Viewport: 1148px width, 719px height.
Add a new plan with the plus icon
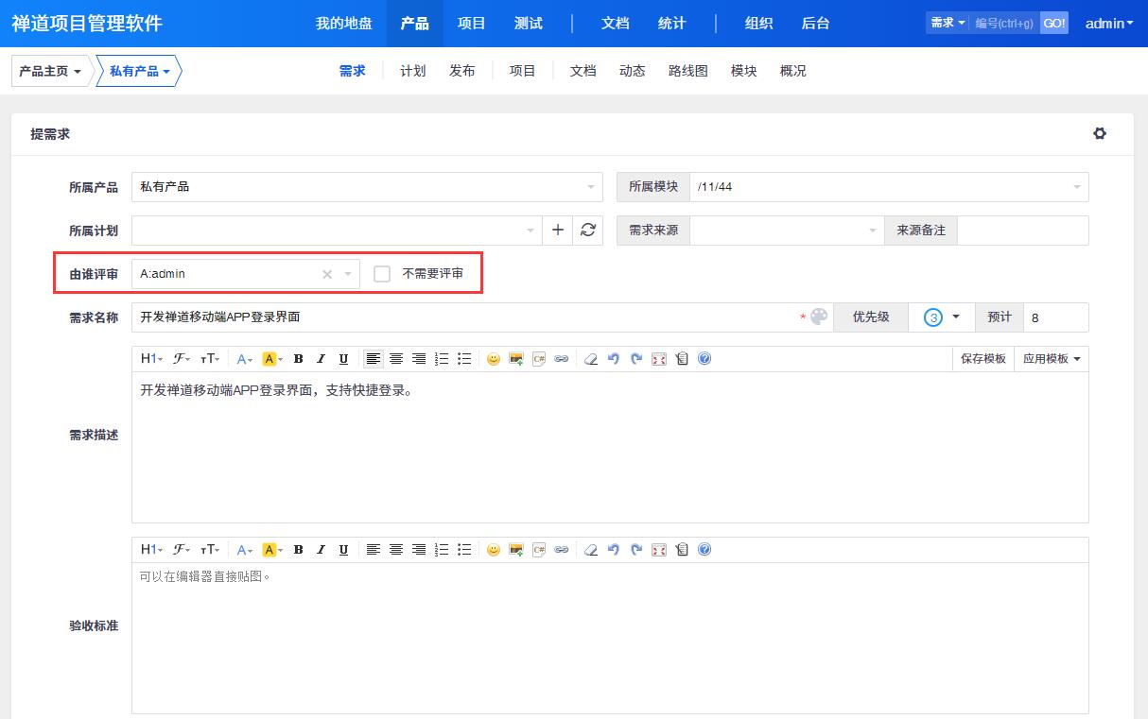[x=558, y=230]
